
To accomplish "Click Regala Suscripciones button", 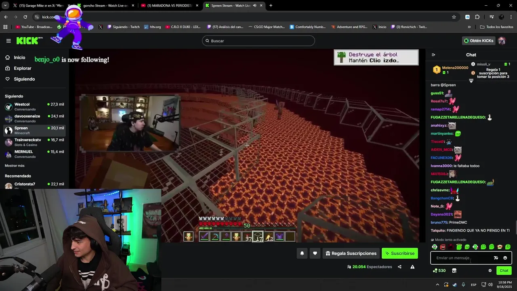I will pyautogui.click(x=351, y=253).
